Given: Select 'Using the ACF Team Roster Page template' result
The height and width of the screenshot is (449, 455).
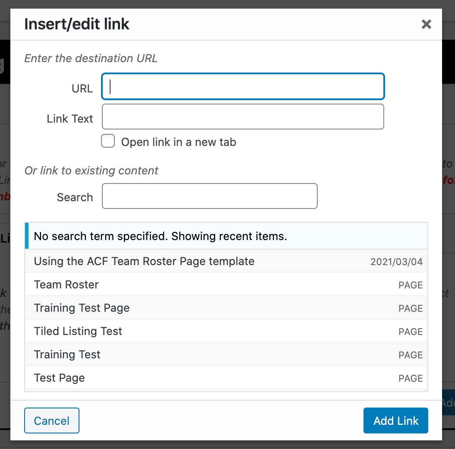Looking at the screenshot, I should click(x=144, y=261).
